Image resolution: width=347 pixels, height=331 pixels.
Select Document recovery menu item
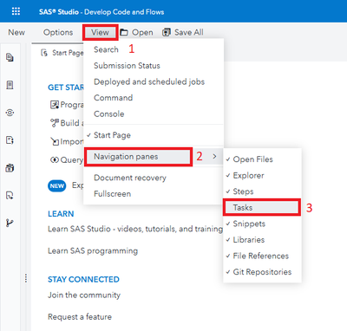click(154, 178)
